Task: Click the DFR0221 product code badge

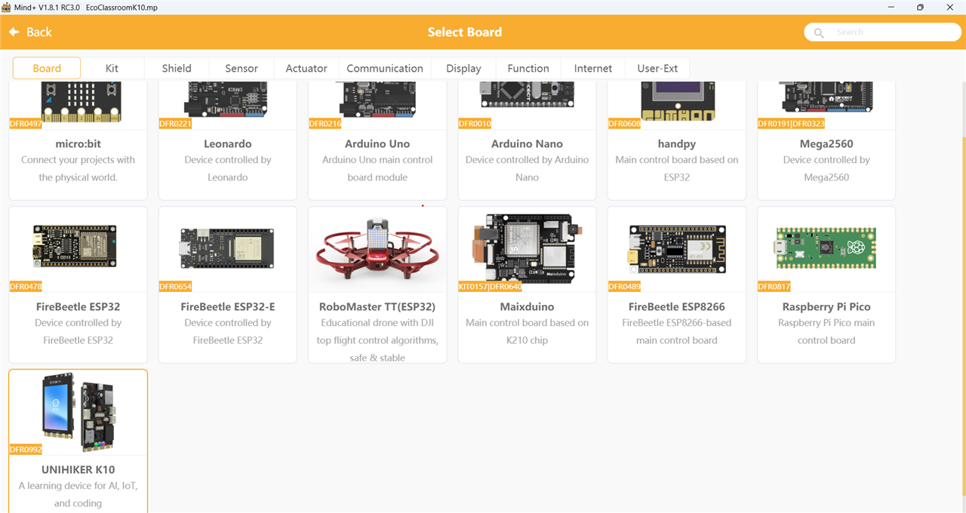Action: (176, 123)
